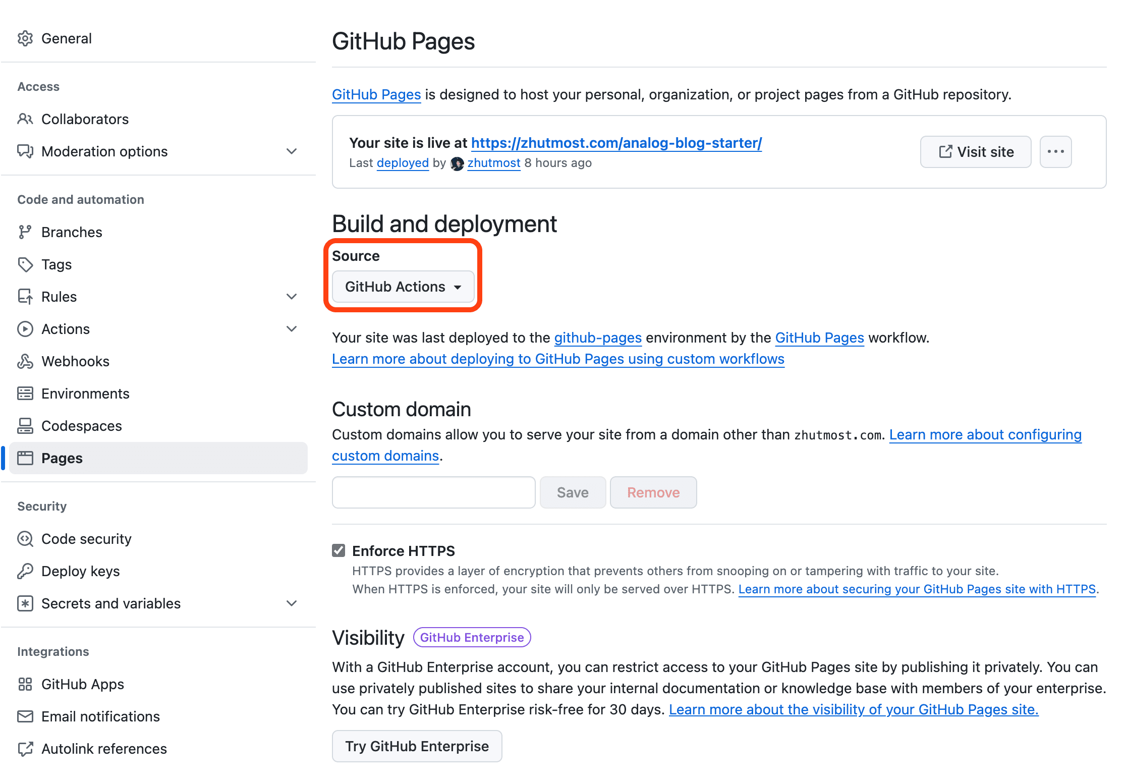The width and height of the screenshot is (1126, 783).
Task: Select the Tags icon
Action: point(26,264)
